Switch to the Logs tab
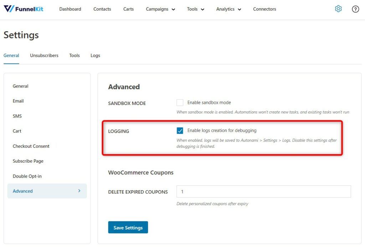 [95, 56]
